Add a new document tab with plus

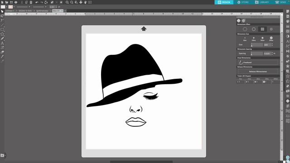pos(65,11)
